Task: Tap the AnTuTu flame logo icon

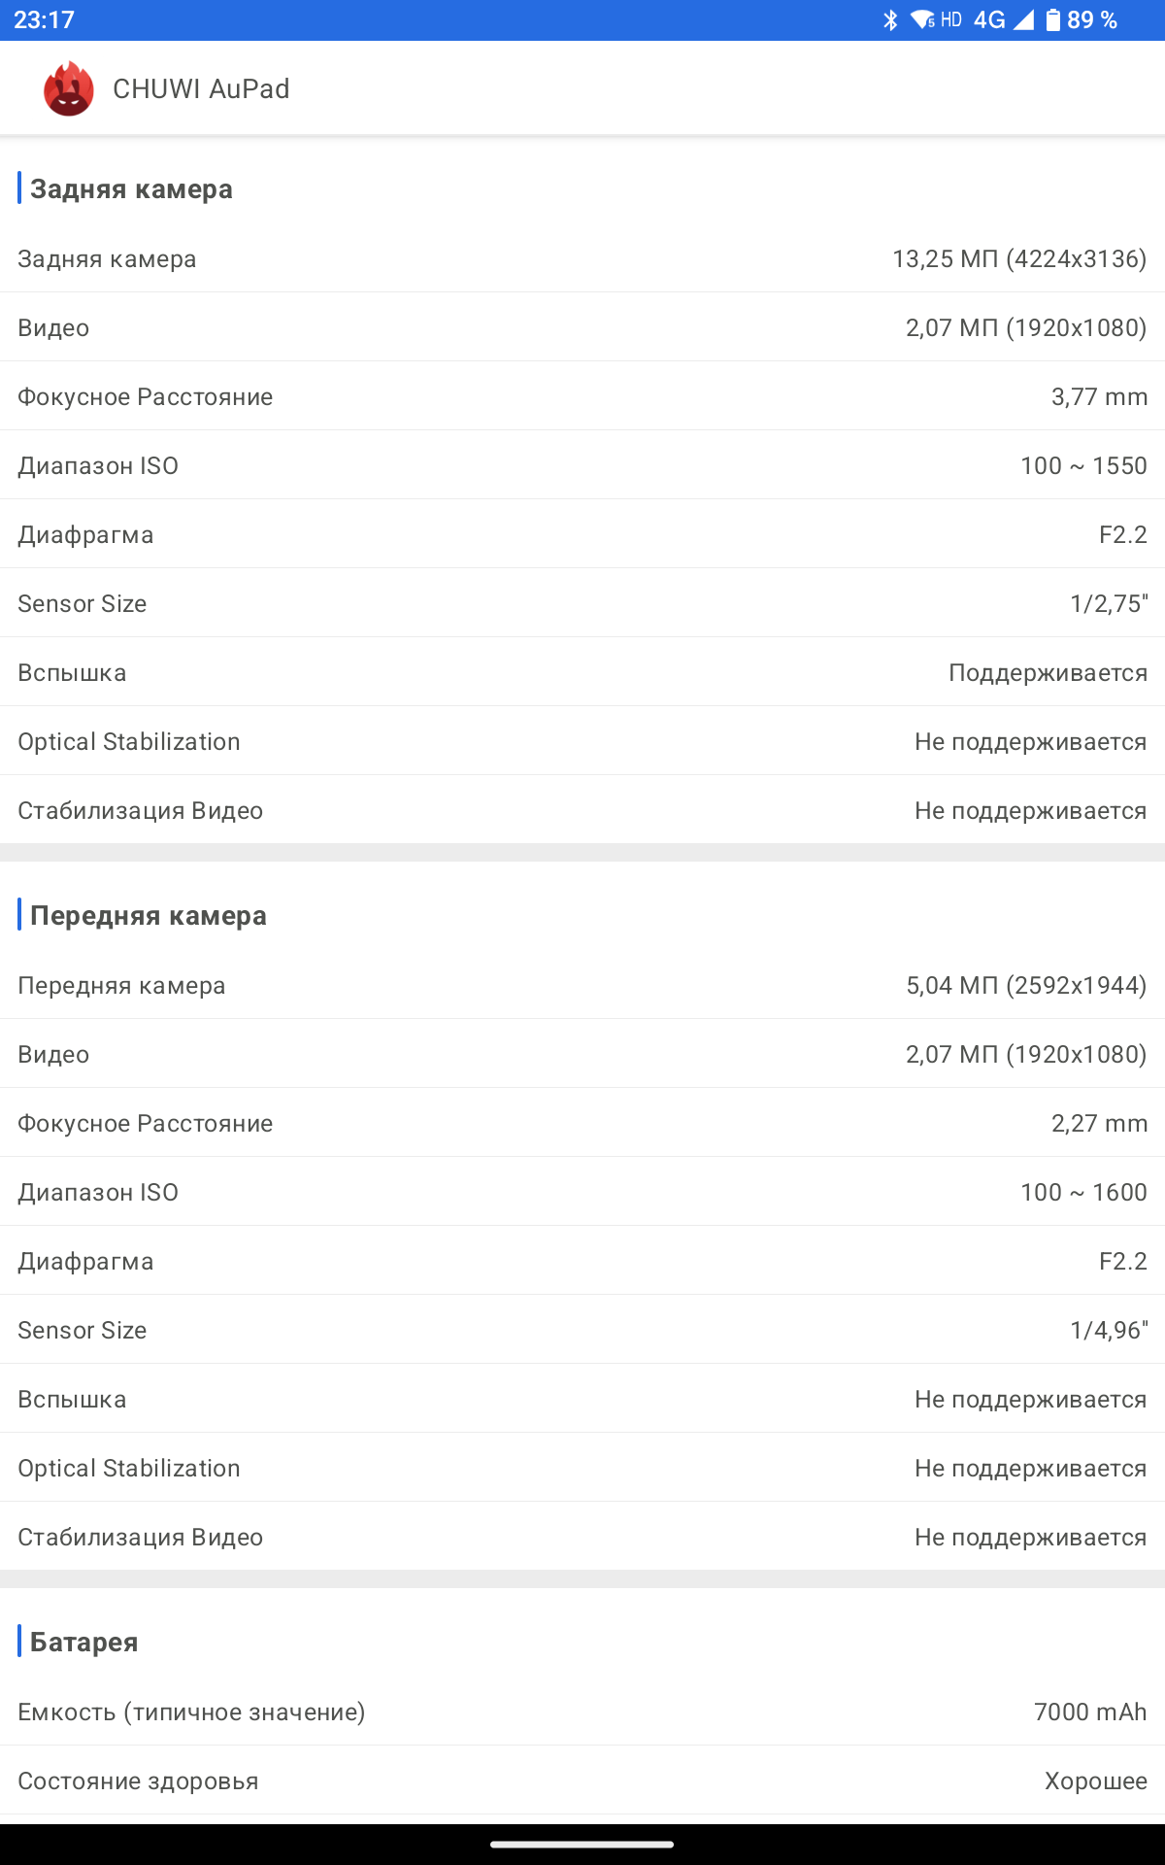Action: point(68,88)
